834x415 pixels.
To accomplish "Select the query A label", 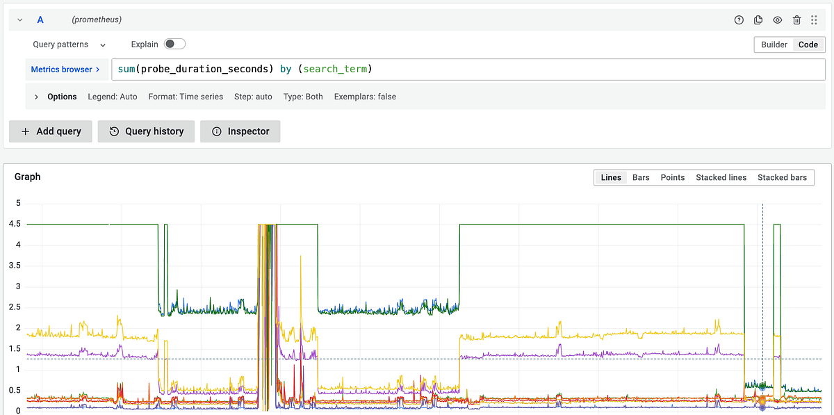I will (x=40, y=19).
